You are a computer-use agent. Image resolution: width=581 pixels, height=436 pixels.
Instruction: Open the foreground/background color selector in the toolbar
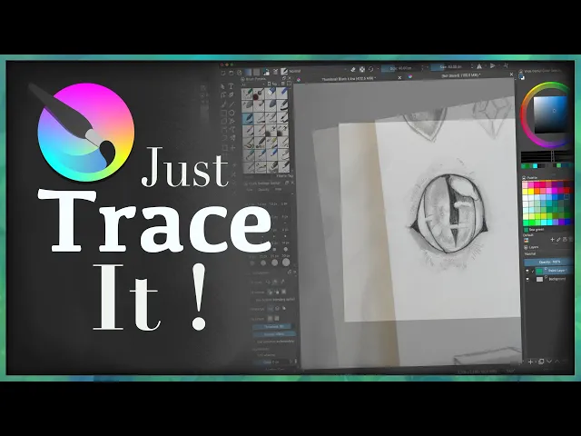coord(266,72)
